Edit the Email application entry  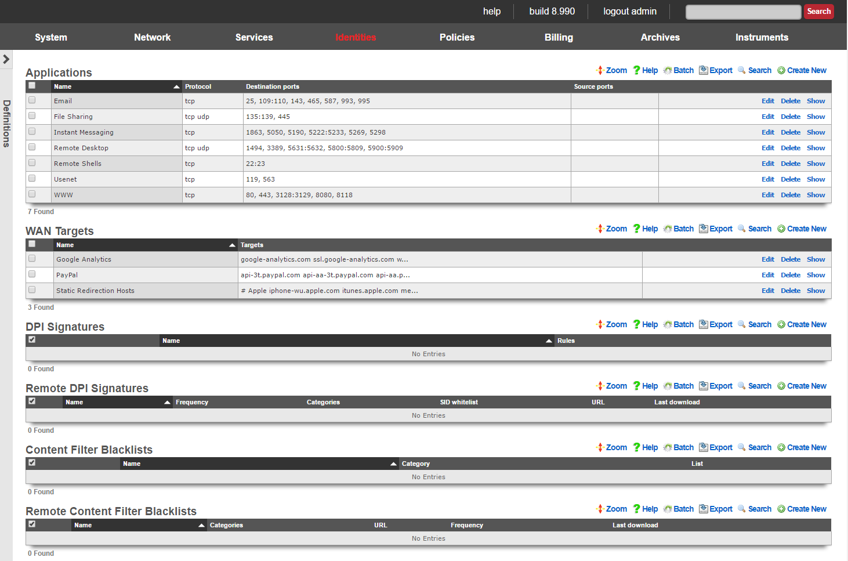pos(768,101)
